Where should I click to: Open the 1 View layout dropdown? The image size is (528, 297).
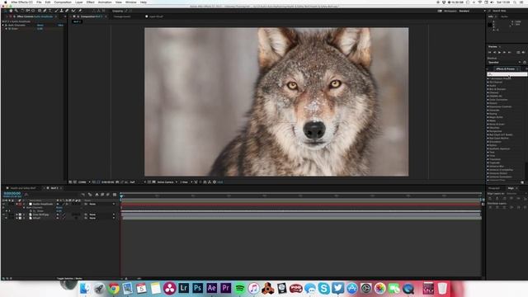(186, 182)
